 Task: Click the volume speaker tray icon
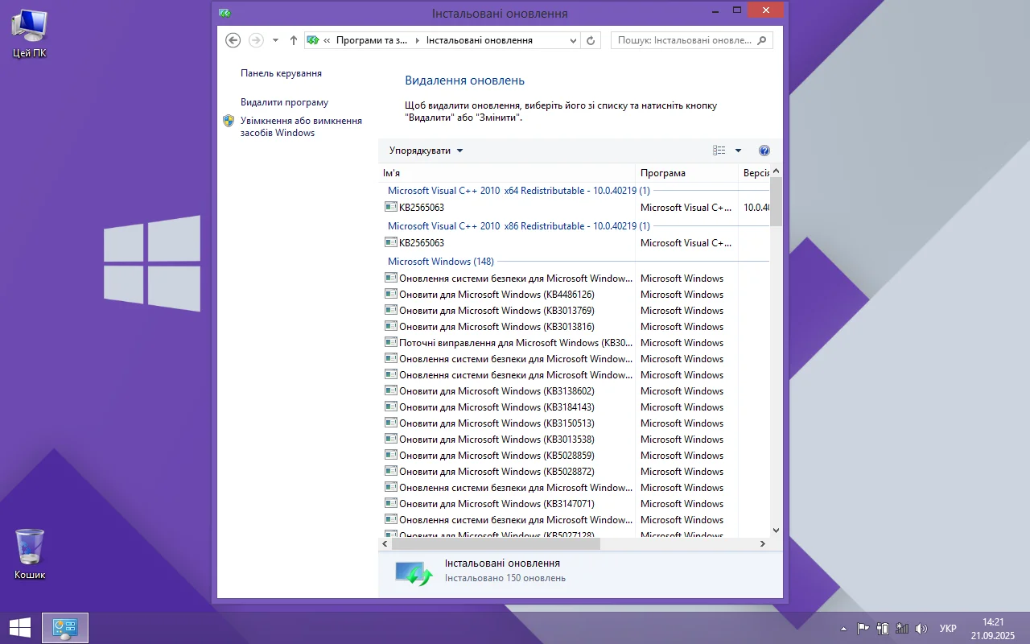click(x=921, y=629)
